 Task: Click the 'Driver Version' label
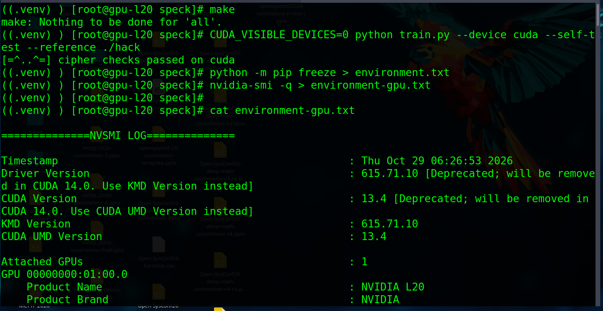(45, 173)
